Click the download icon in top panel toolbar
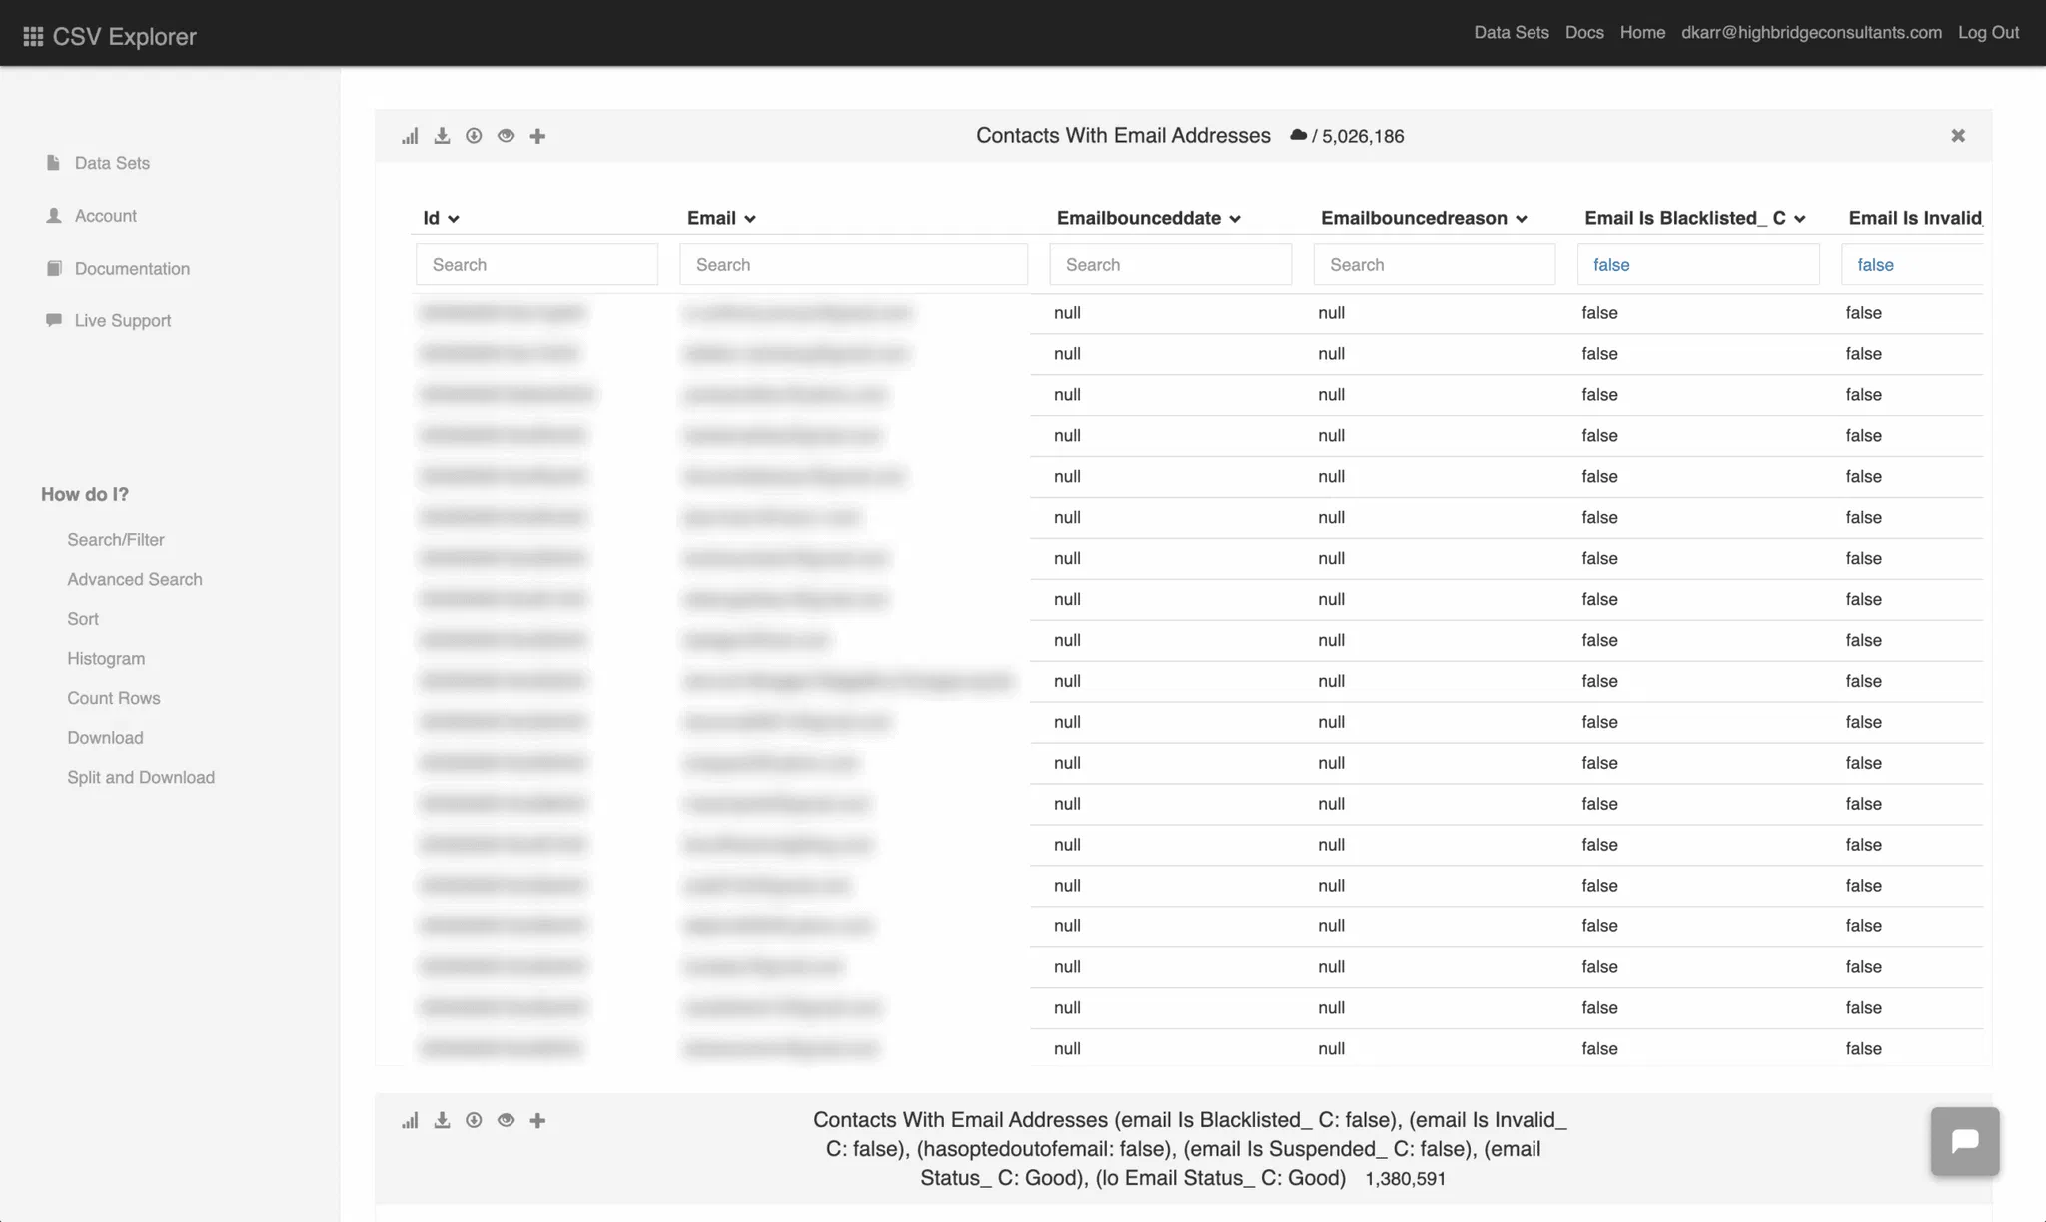The height and width of the screenshot is (1222, 2046). [442, 136]
